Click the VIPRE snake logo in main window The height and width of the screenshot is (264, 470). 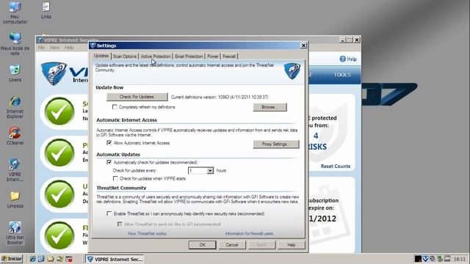pos(54,73)
